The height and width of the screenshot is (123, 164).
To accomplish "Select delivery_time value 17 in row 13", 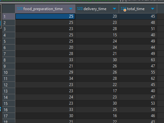I will 97,91.
